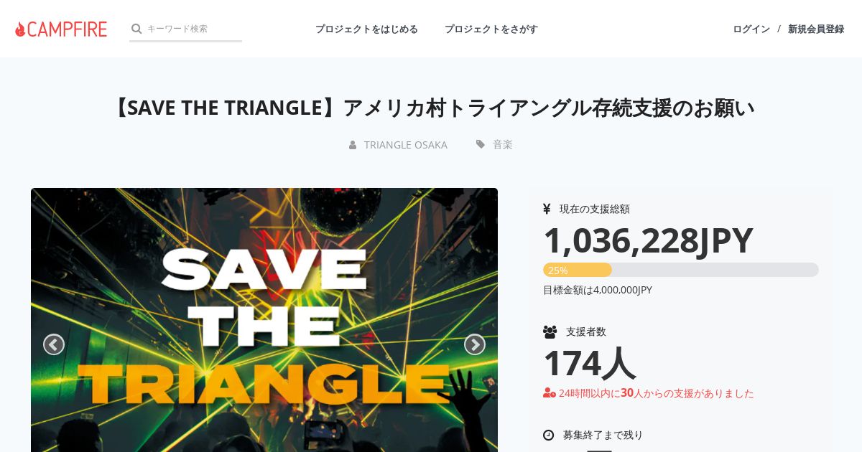Focus the キーワード検索 input field
This screenshot has height=452, width=862.
pos(194,29)
